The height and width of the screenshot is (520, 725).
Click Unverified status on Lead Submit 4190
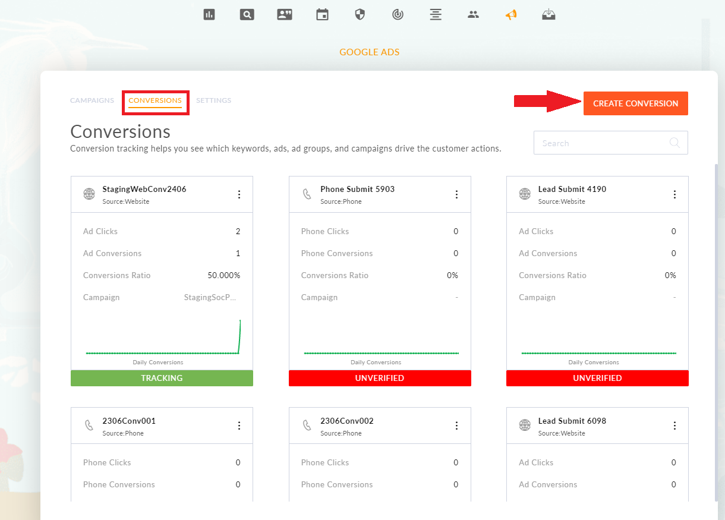click(597, 378)
